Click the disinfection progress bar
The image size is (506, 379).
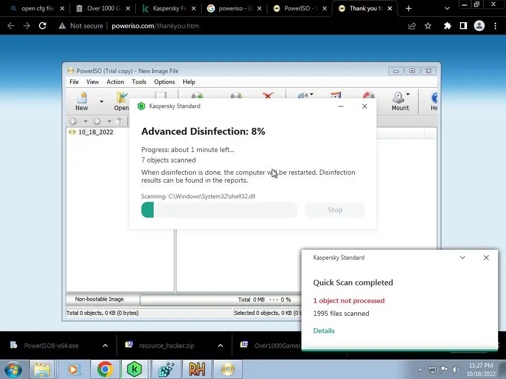[219, 210]
